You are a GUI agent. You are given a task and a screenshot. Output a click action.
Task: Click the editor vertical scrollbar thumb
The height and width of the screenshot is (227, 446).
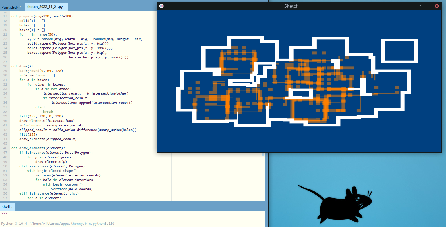point(263,154)
